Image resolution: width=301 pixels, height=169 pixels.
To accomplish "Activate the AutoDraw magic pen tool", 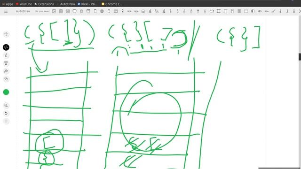I will tap(6, 47).
